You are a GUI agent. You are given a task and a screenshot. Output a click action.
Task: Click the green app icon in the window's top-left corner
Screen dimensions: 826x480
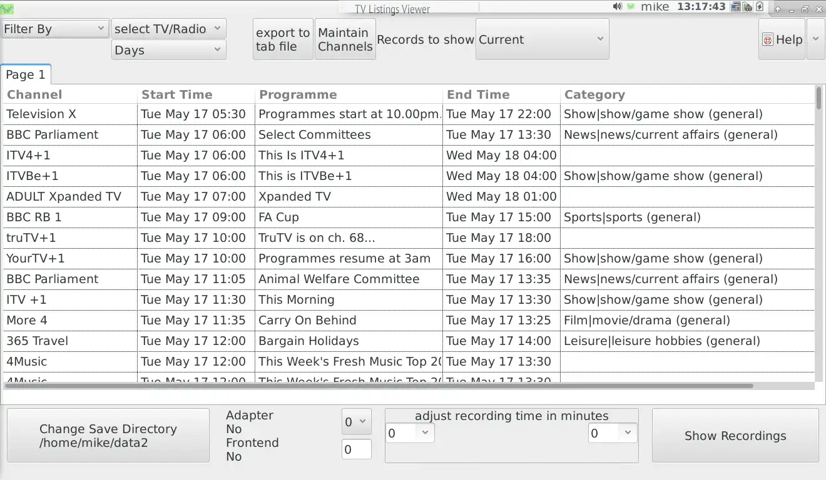coord(7,9)
